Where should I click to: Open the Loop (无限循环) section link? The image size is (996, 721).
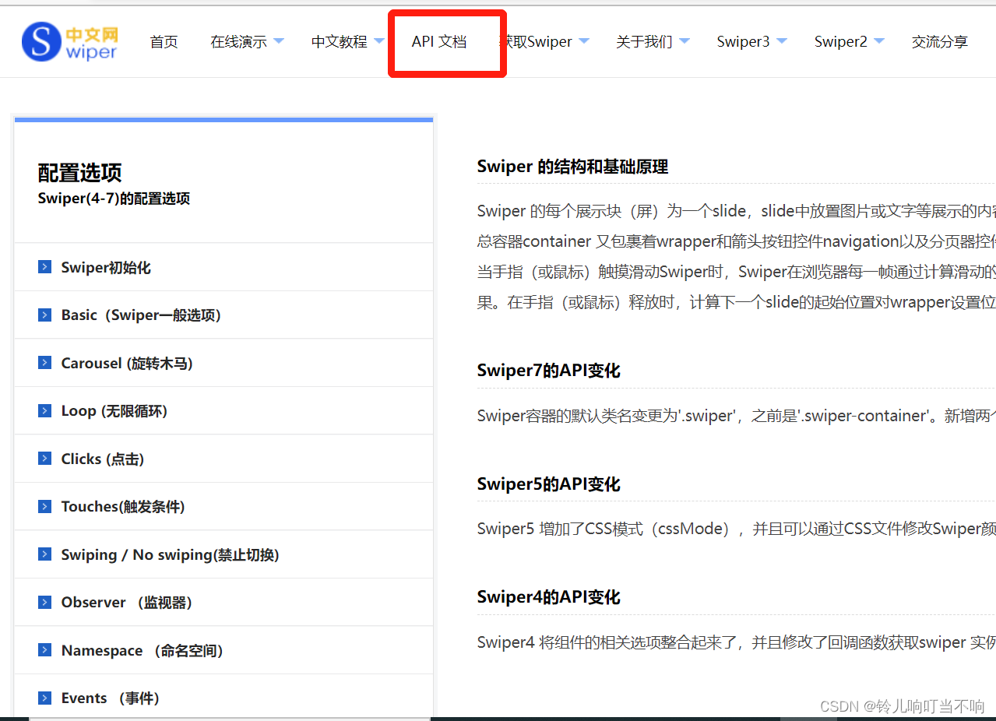click(x=114, y=411)
